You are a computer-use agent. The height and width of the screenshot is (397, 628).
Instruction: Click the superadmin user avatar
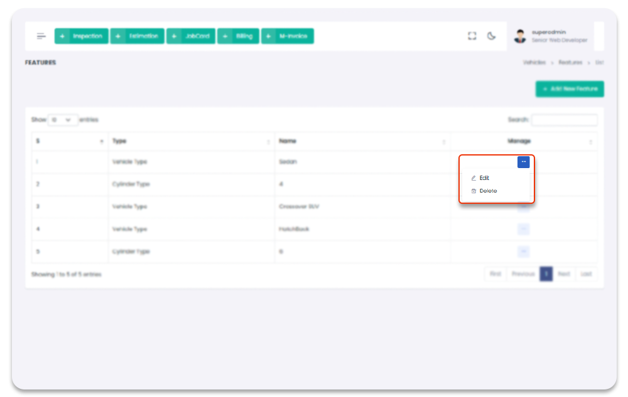pos(520,36)
